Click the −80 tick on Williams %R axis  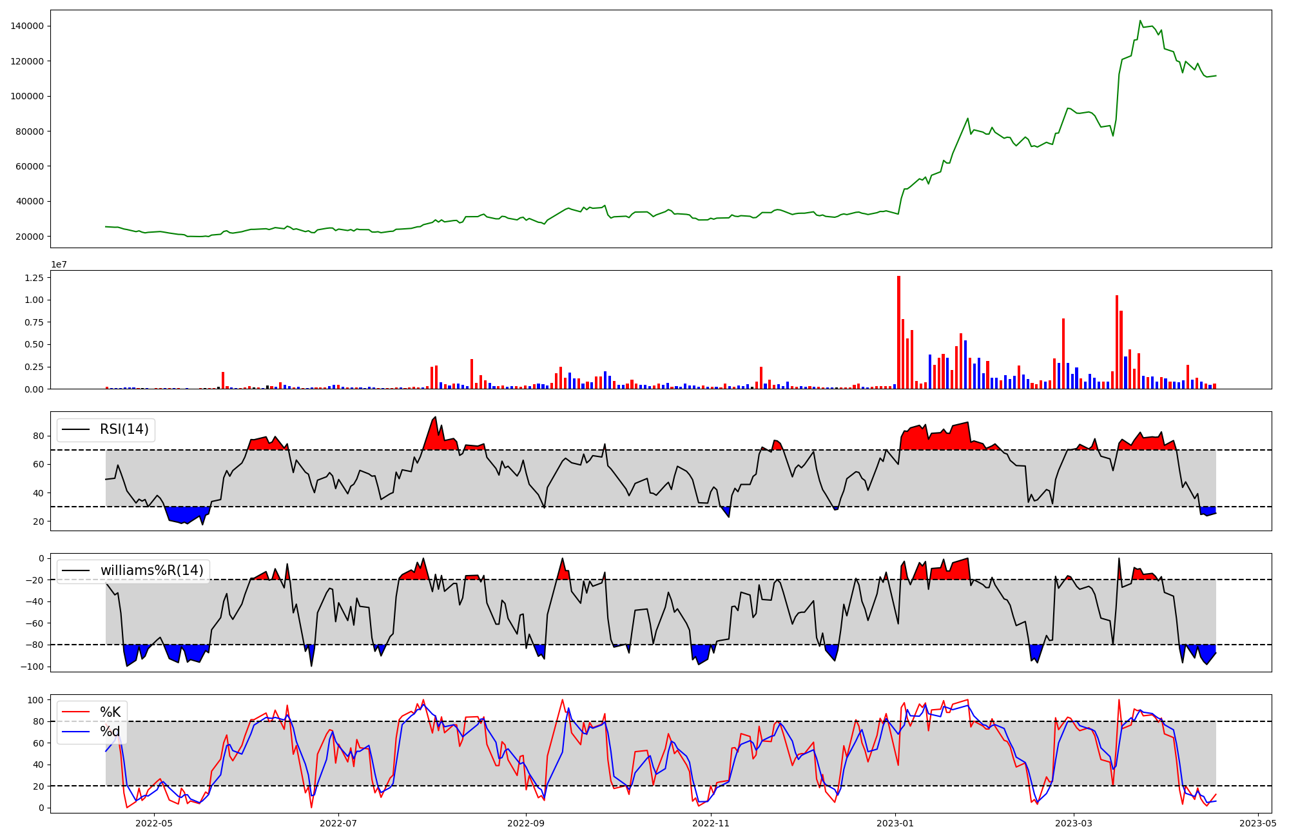pos(34,645)
